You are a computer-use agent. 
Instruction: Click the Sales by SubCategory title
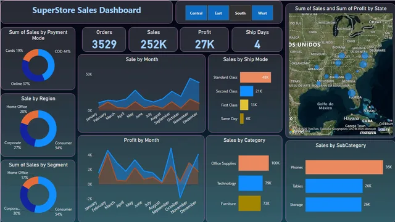(341, 146)
